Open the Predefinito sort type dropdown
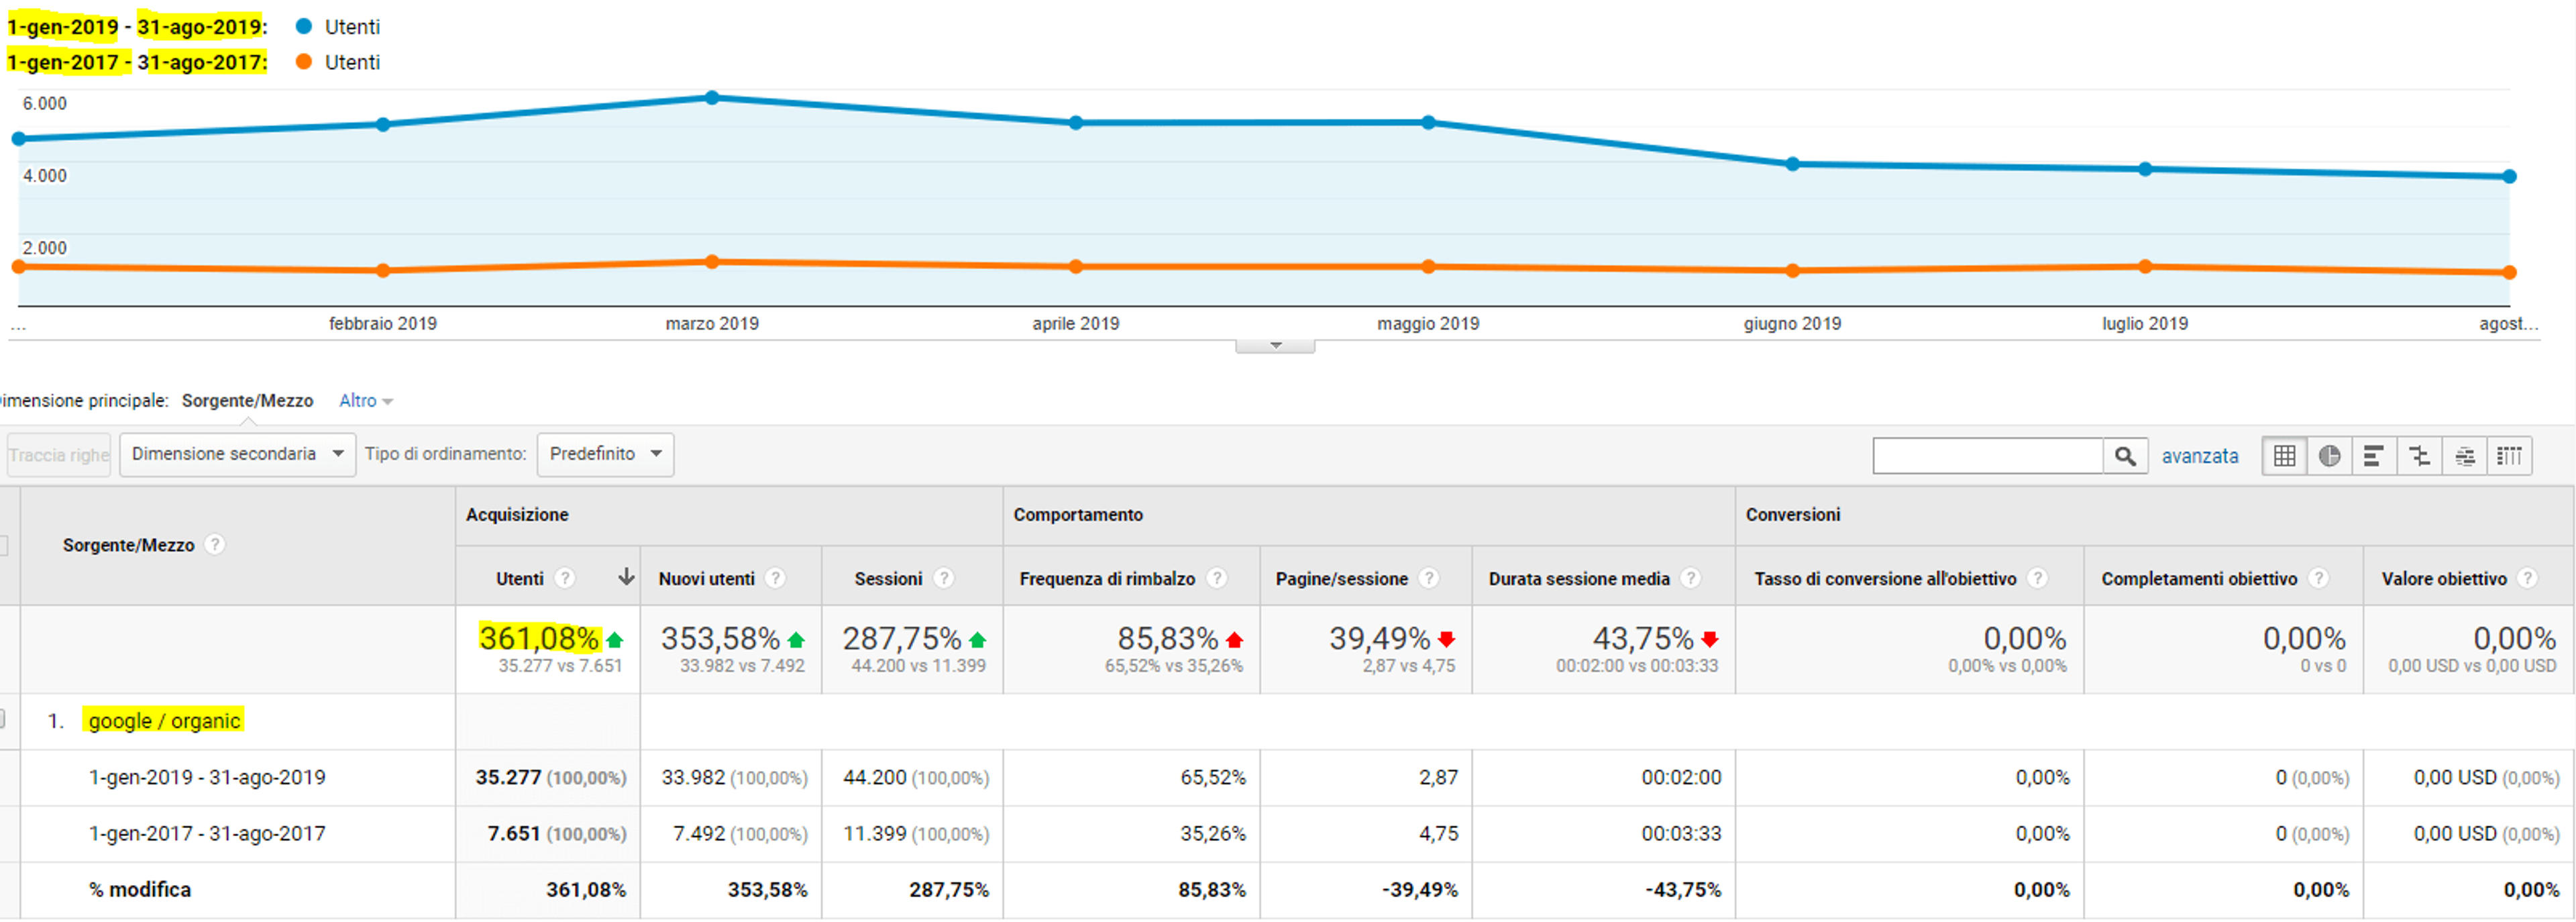2576x922 pixels. (x=605, y=454)
